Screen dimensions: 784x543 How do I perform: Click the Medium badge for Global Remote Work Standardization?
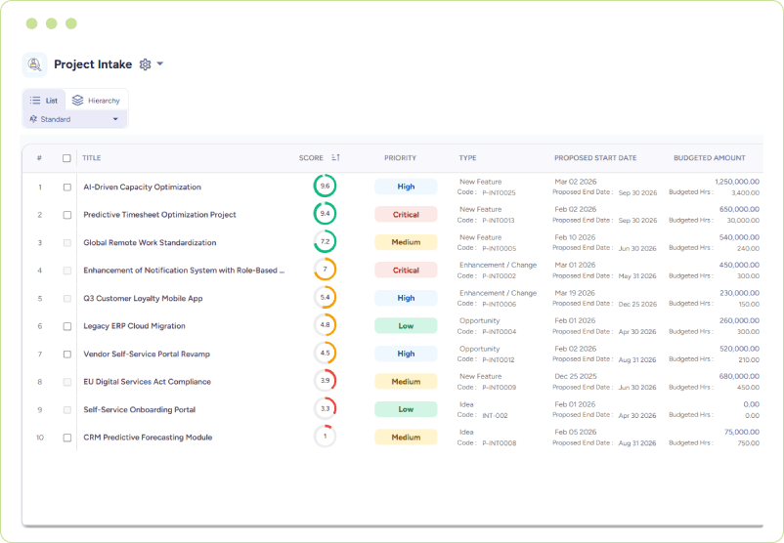(406, 242)
